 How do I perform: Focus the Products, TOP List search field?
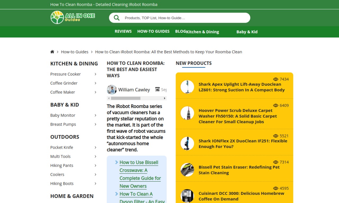[180, 18]
